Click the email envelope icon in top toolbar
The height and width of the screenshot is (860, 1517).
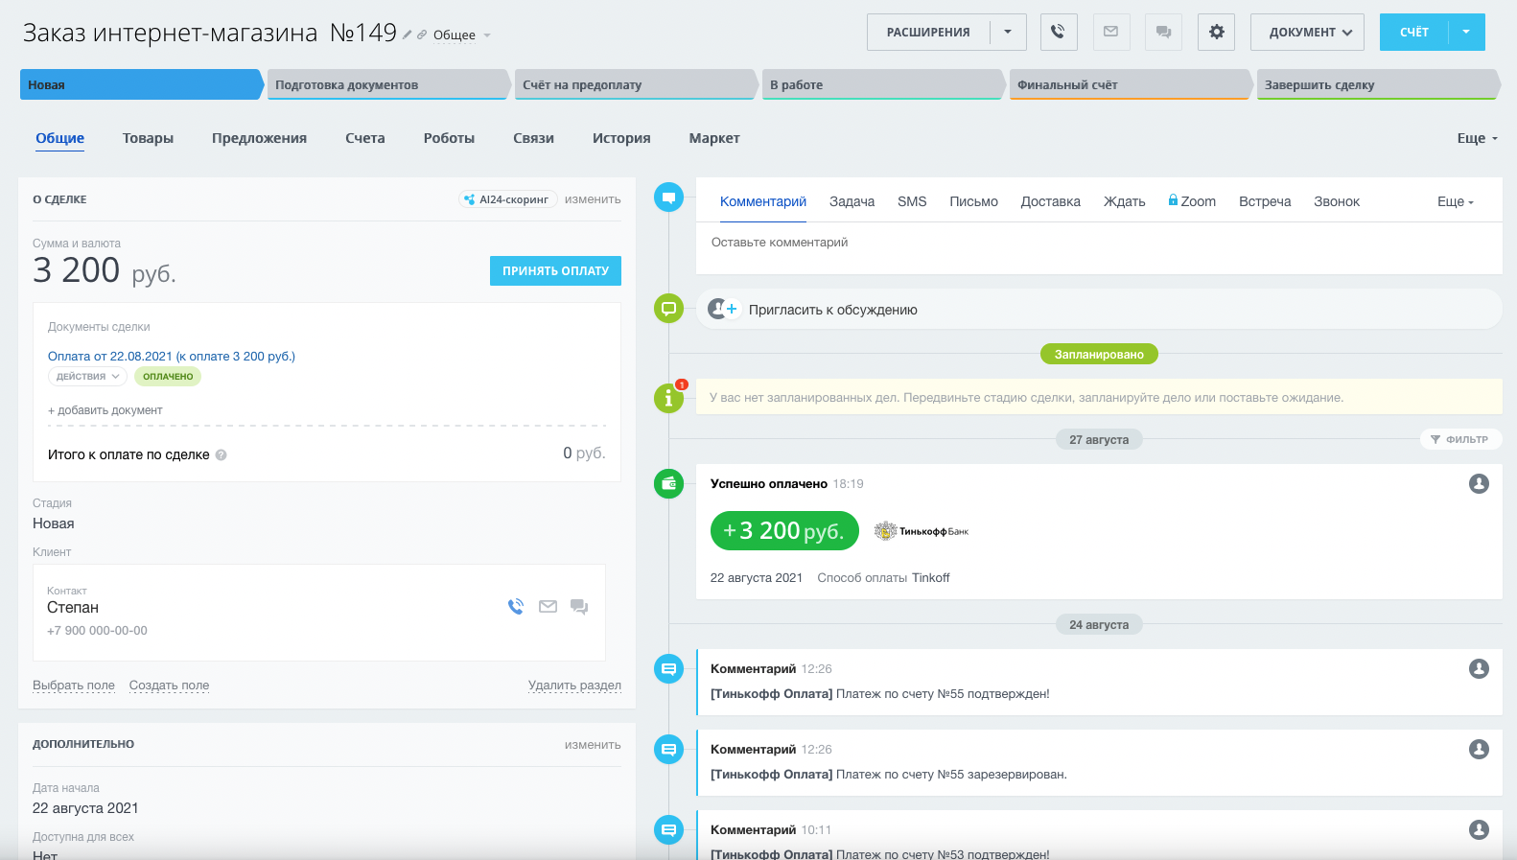pyautogui.click(x=1110, y=32)
